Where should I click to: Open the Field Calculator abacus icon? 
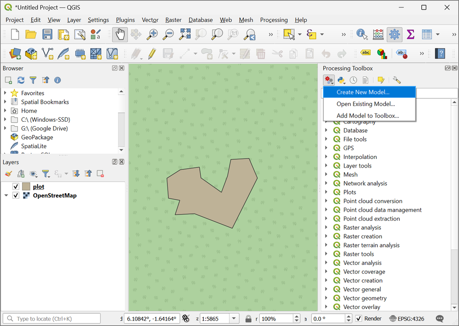pos(378,34)
